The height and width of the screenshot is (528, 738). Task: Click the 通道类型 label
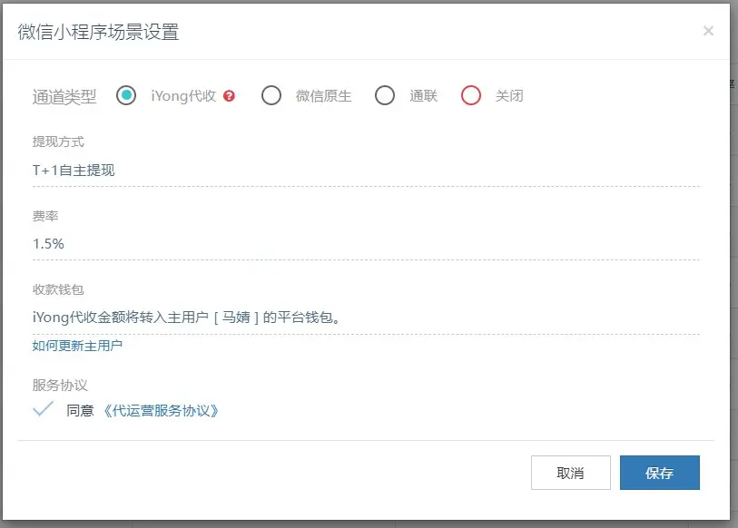click(64, 96)
